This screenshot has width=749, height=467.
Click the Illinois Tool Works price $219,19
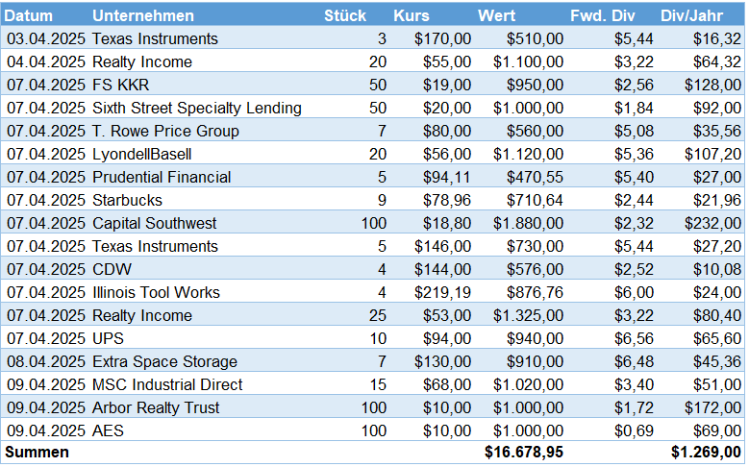coord(442,292)
